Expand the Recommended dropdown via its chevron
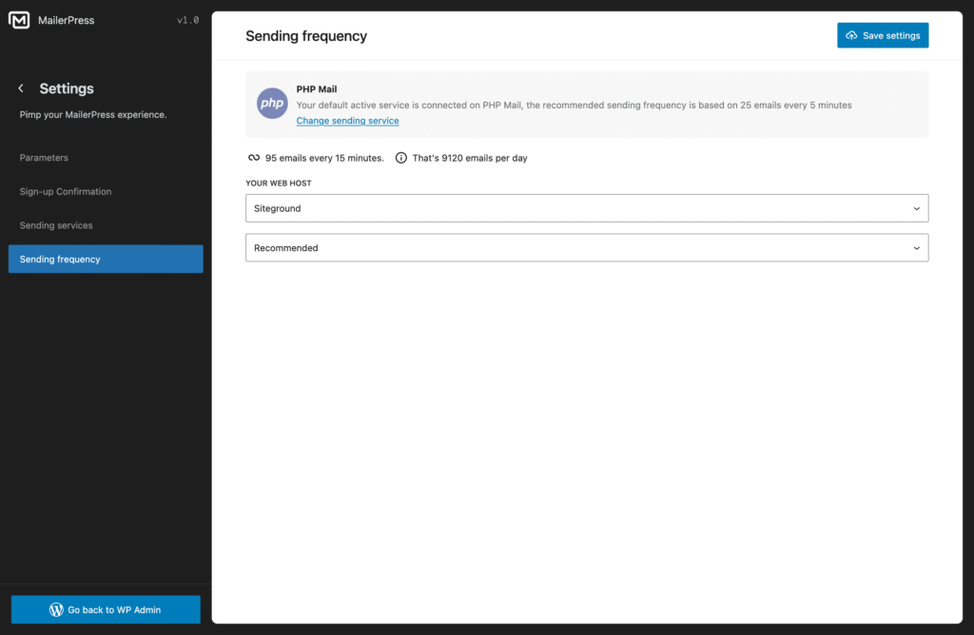 [x=916, y=247]
